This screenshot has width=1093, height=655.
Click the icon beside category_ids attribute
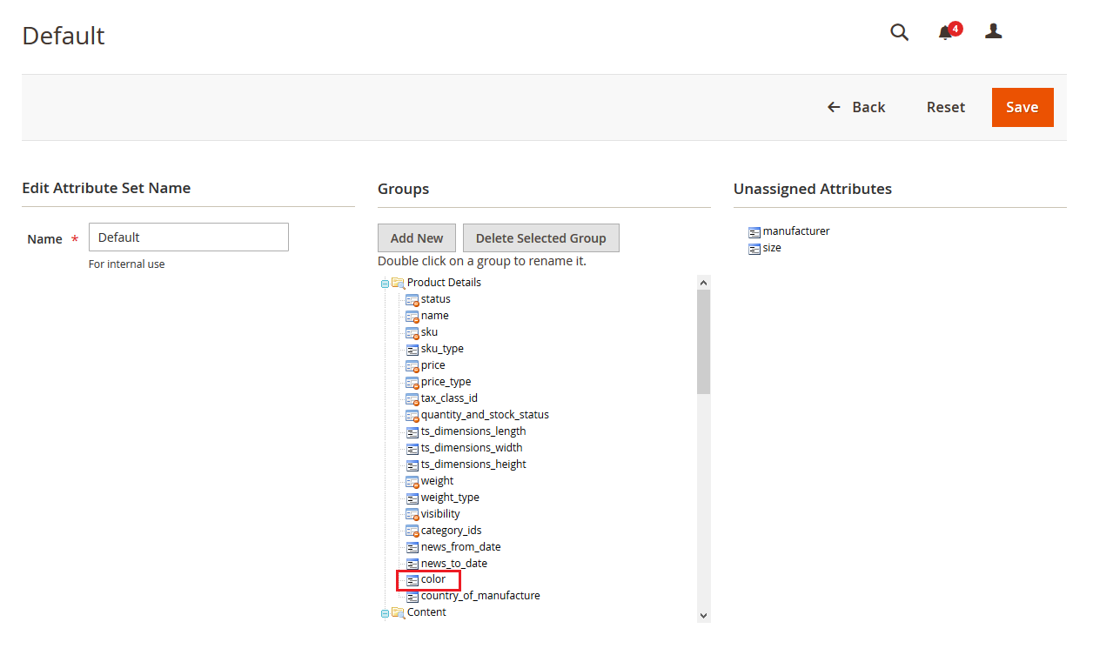pyautogui.click(x=412, y=531)
